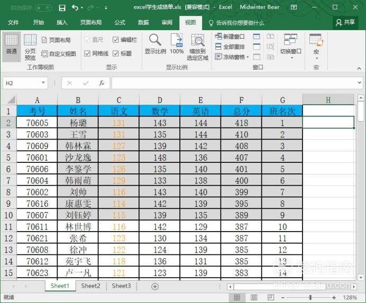Screen dimensions: 366x303
Task: Zoom to Selection (缩放到选定区域)
Action: [197, 48]
